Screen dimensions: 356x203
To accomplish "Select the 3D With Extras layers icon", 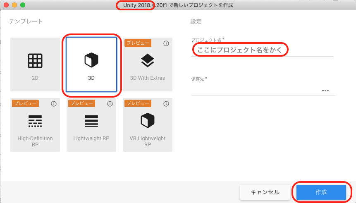I will pos(148,60).
